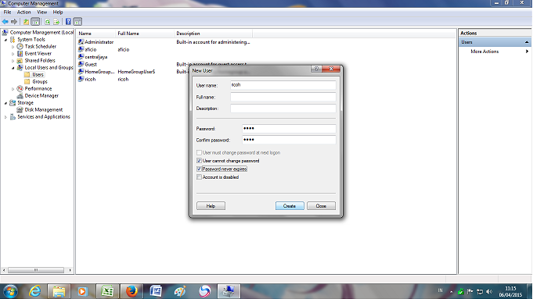Select the Guest user account

point(91,65)
